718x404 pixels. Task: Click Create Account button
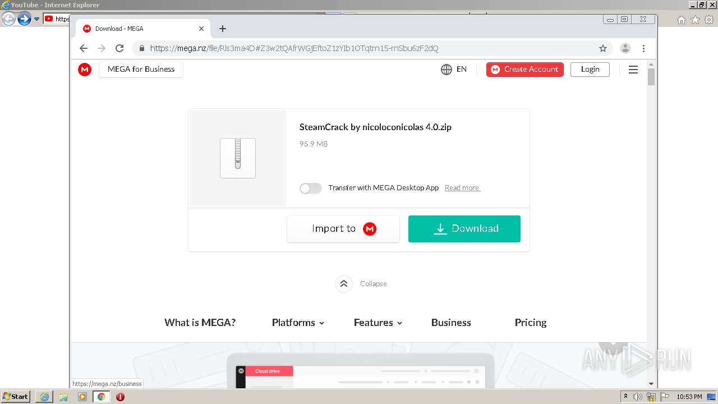pos(525,70)
